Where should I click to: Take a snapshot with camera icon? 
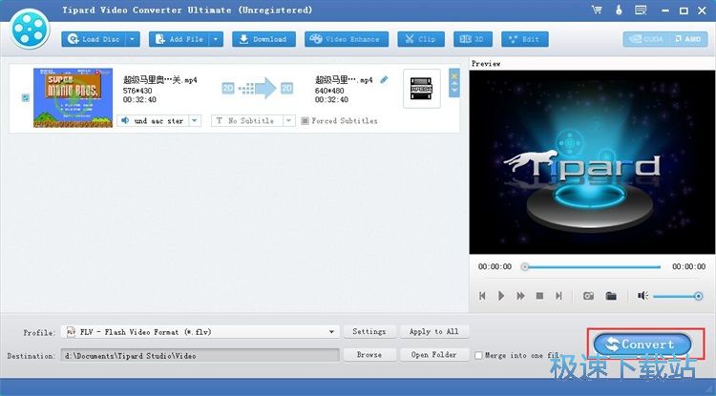589,296
